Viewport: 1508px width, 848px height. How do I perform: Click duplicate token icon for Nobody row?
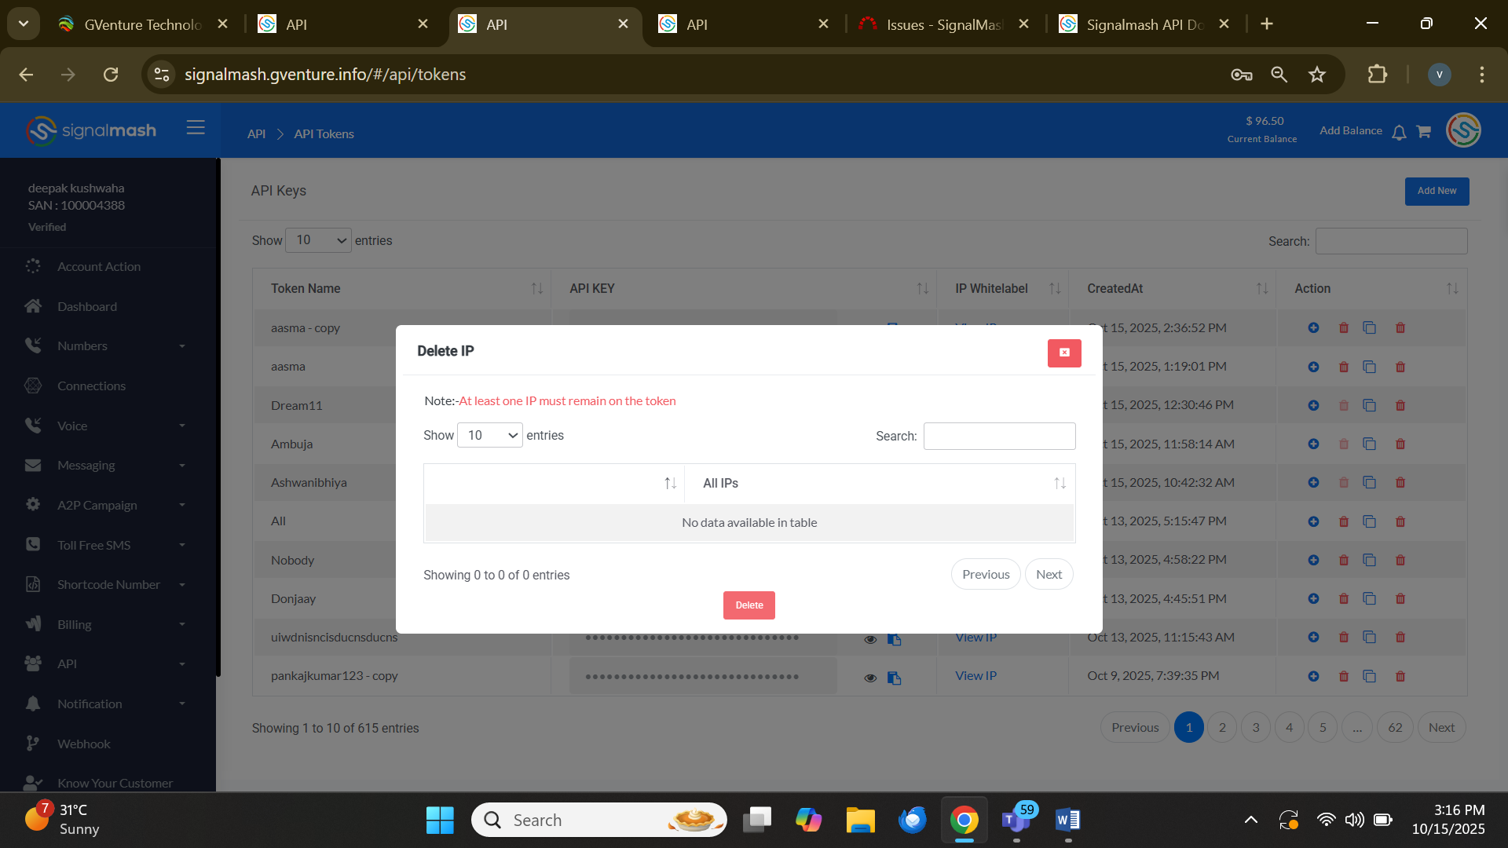pyautogui.click(x=1369, y=561)
